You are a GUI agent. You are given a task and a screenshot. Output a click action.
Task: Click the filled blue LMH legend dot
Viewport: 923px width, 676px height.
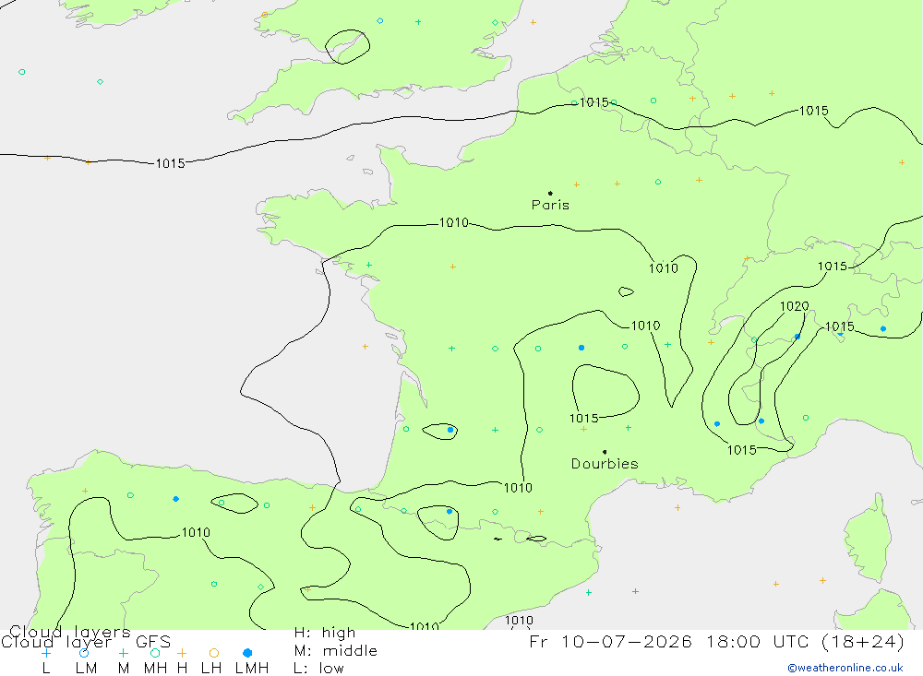tap(247, 653)
